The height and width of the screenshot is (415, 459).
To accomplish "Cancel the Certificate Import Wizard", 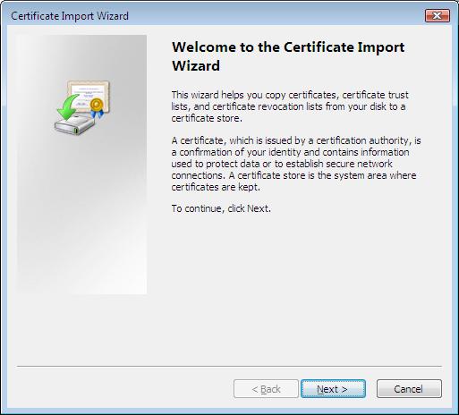I will click(x=409, y=389).
